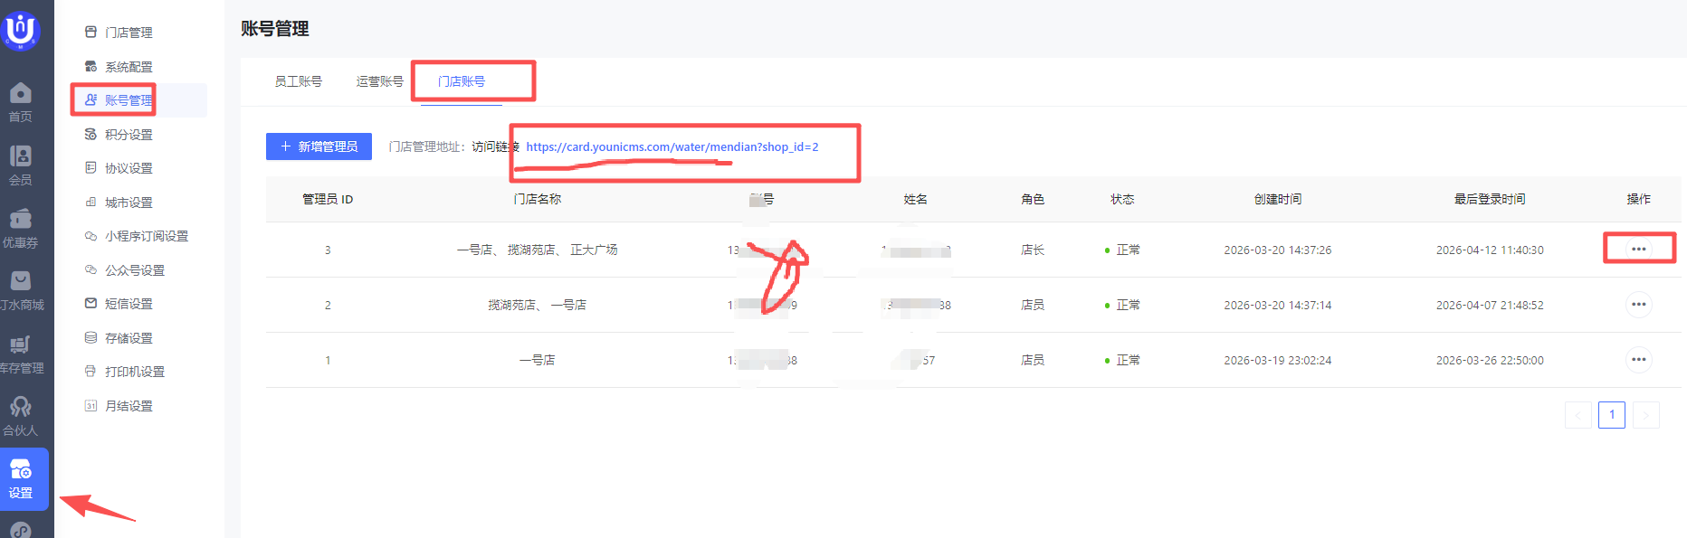Open 系统配置 menu item
The height and width of the screenshot is (538, 1687).
tap(129, 67)
